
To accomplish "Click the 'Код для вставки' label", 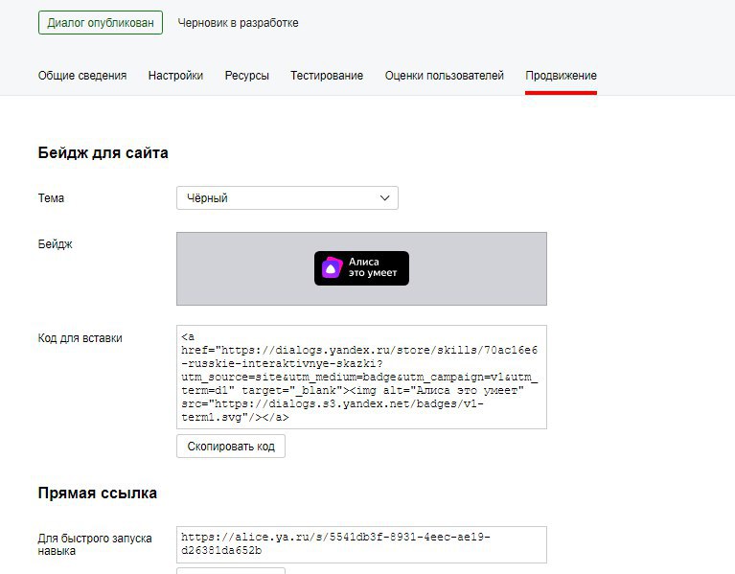I will click(80, 338).
